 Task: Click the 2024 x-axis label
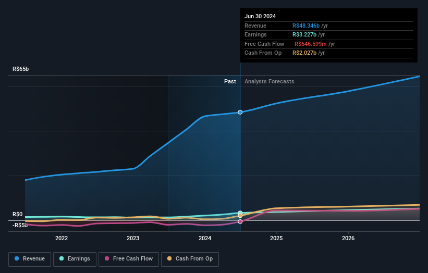(205, 238)
